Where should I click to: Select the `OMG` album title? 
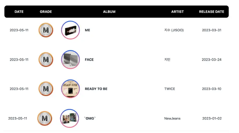click(x=90, y=118)
